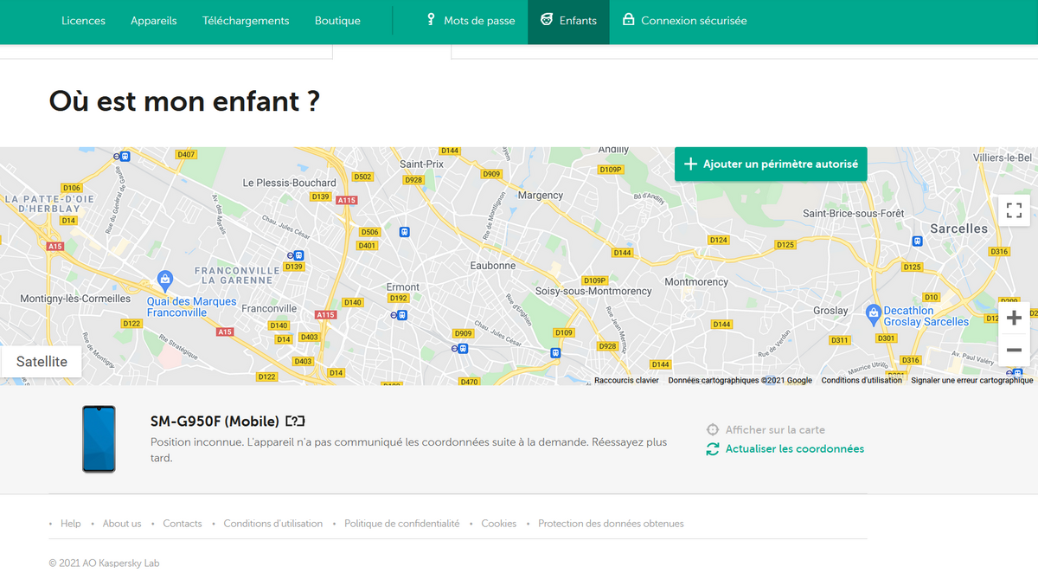Open footer Conditions d'utilisation link
Viewport: 1038px width, 586px height.
(x=273, y=524)
